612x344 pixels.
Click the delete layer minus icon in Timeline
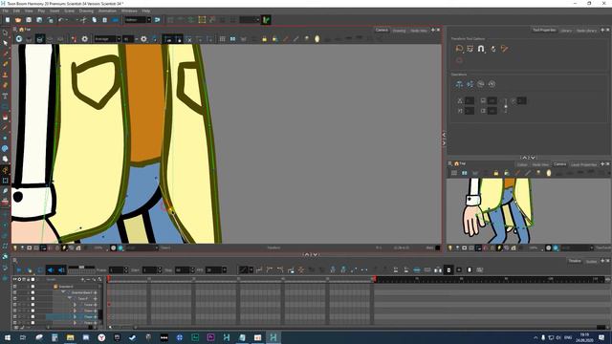pyautogui.click(x=88, y=279)
